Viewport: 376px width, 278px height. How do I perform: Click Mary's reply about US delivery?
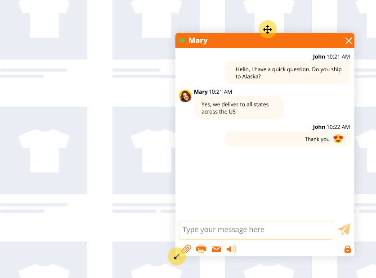(x=239, y=108)
